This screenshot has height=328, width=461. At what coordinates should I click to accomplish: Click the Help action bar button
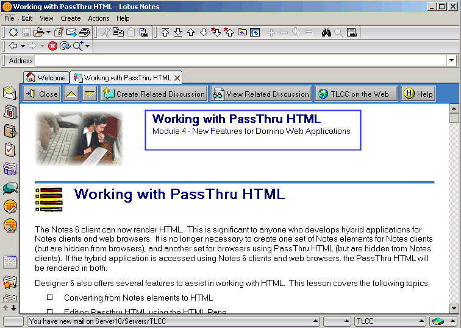pos(418,94)
